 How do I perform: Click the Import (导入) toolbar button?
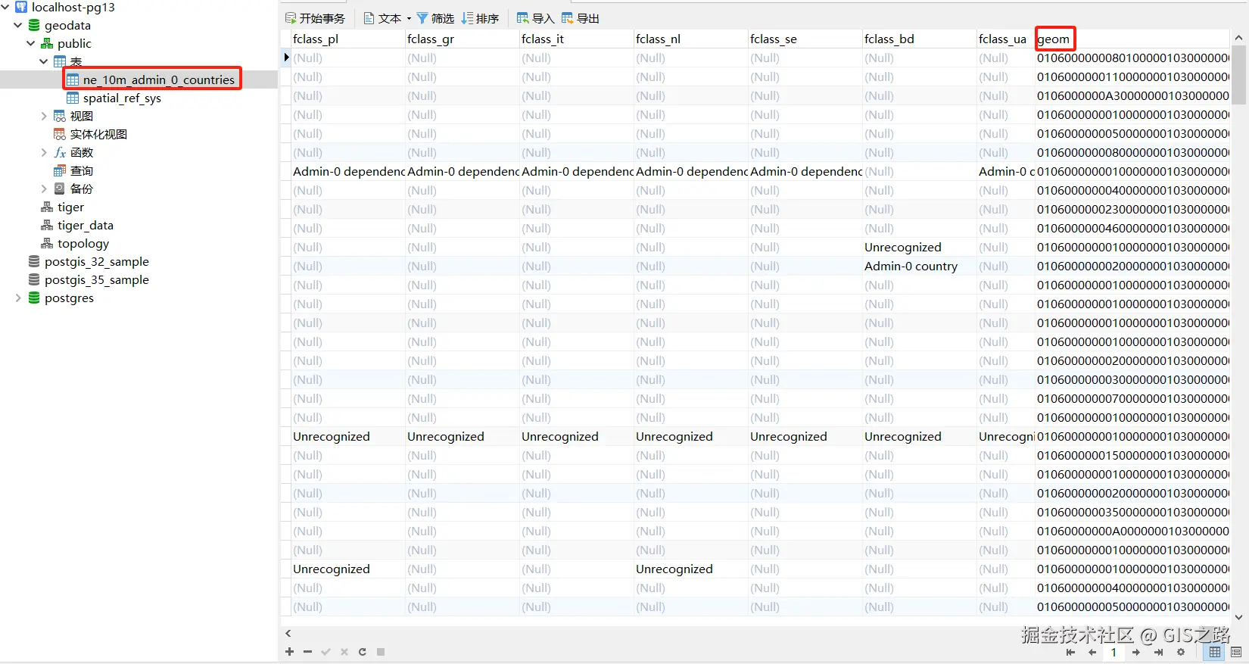pos(535,18)
